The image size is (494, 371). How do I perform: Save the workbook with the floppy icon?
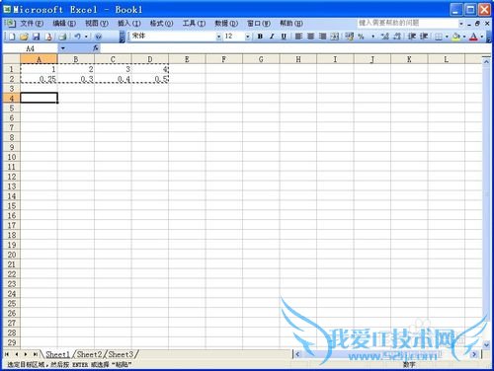[x=36, y=37]
